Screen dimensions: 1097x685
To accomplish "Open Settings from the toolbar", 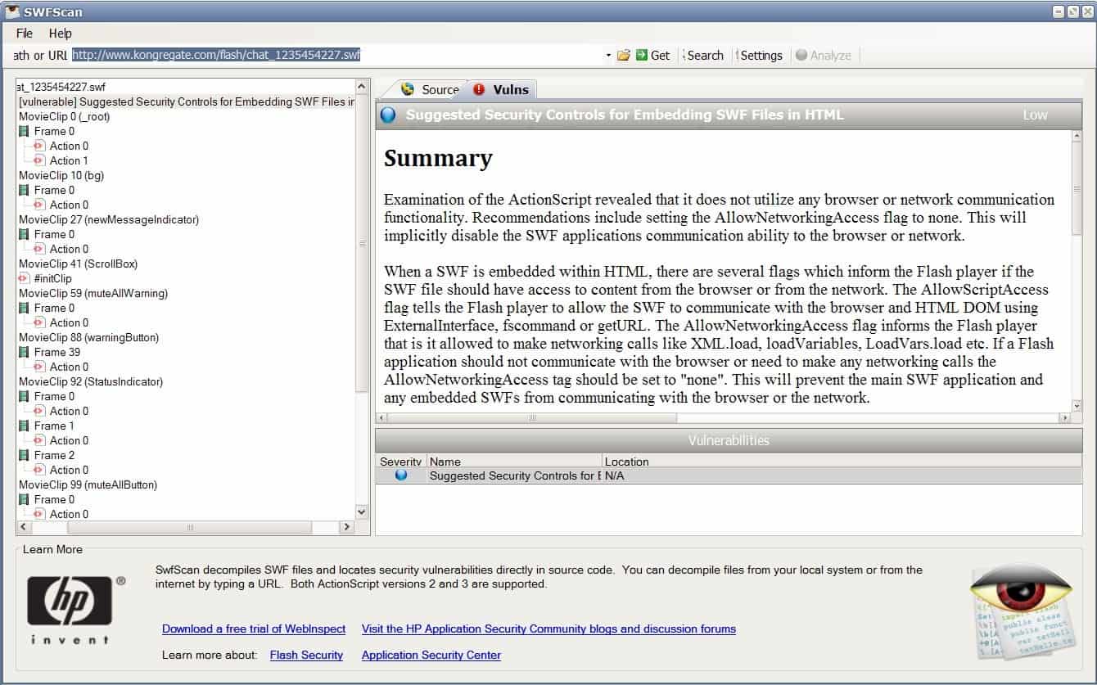I will coord(761,55).
